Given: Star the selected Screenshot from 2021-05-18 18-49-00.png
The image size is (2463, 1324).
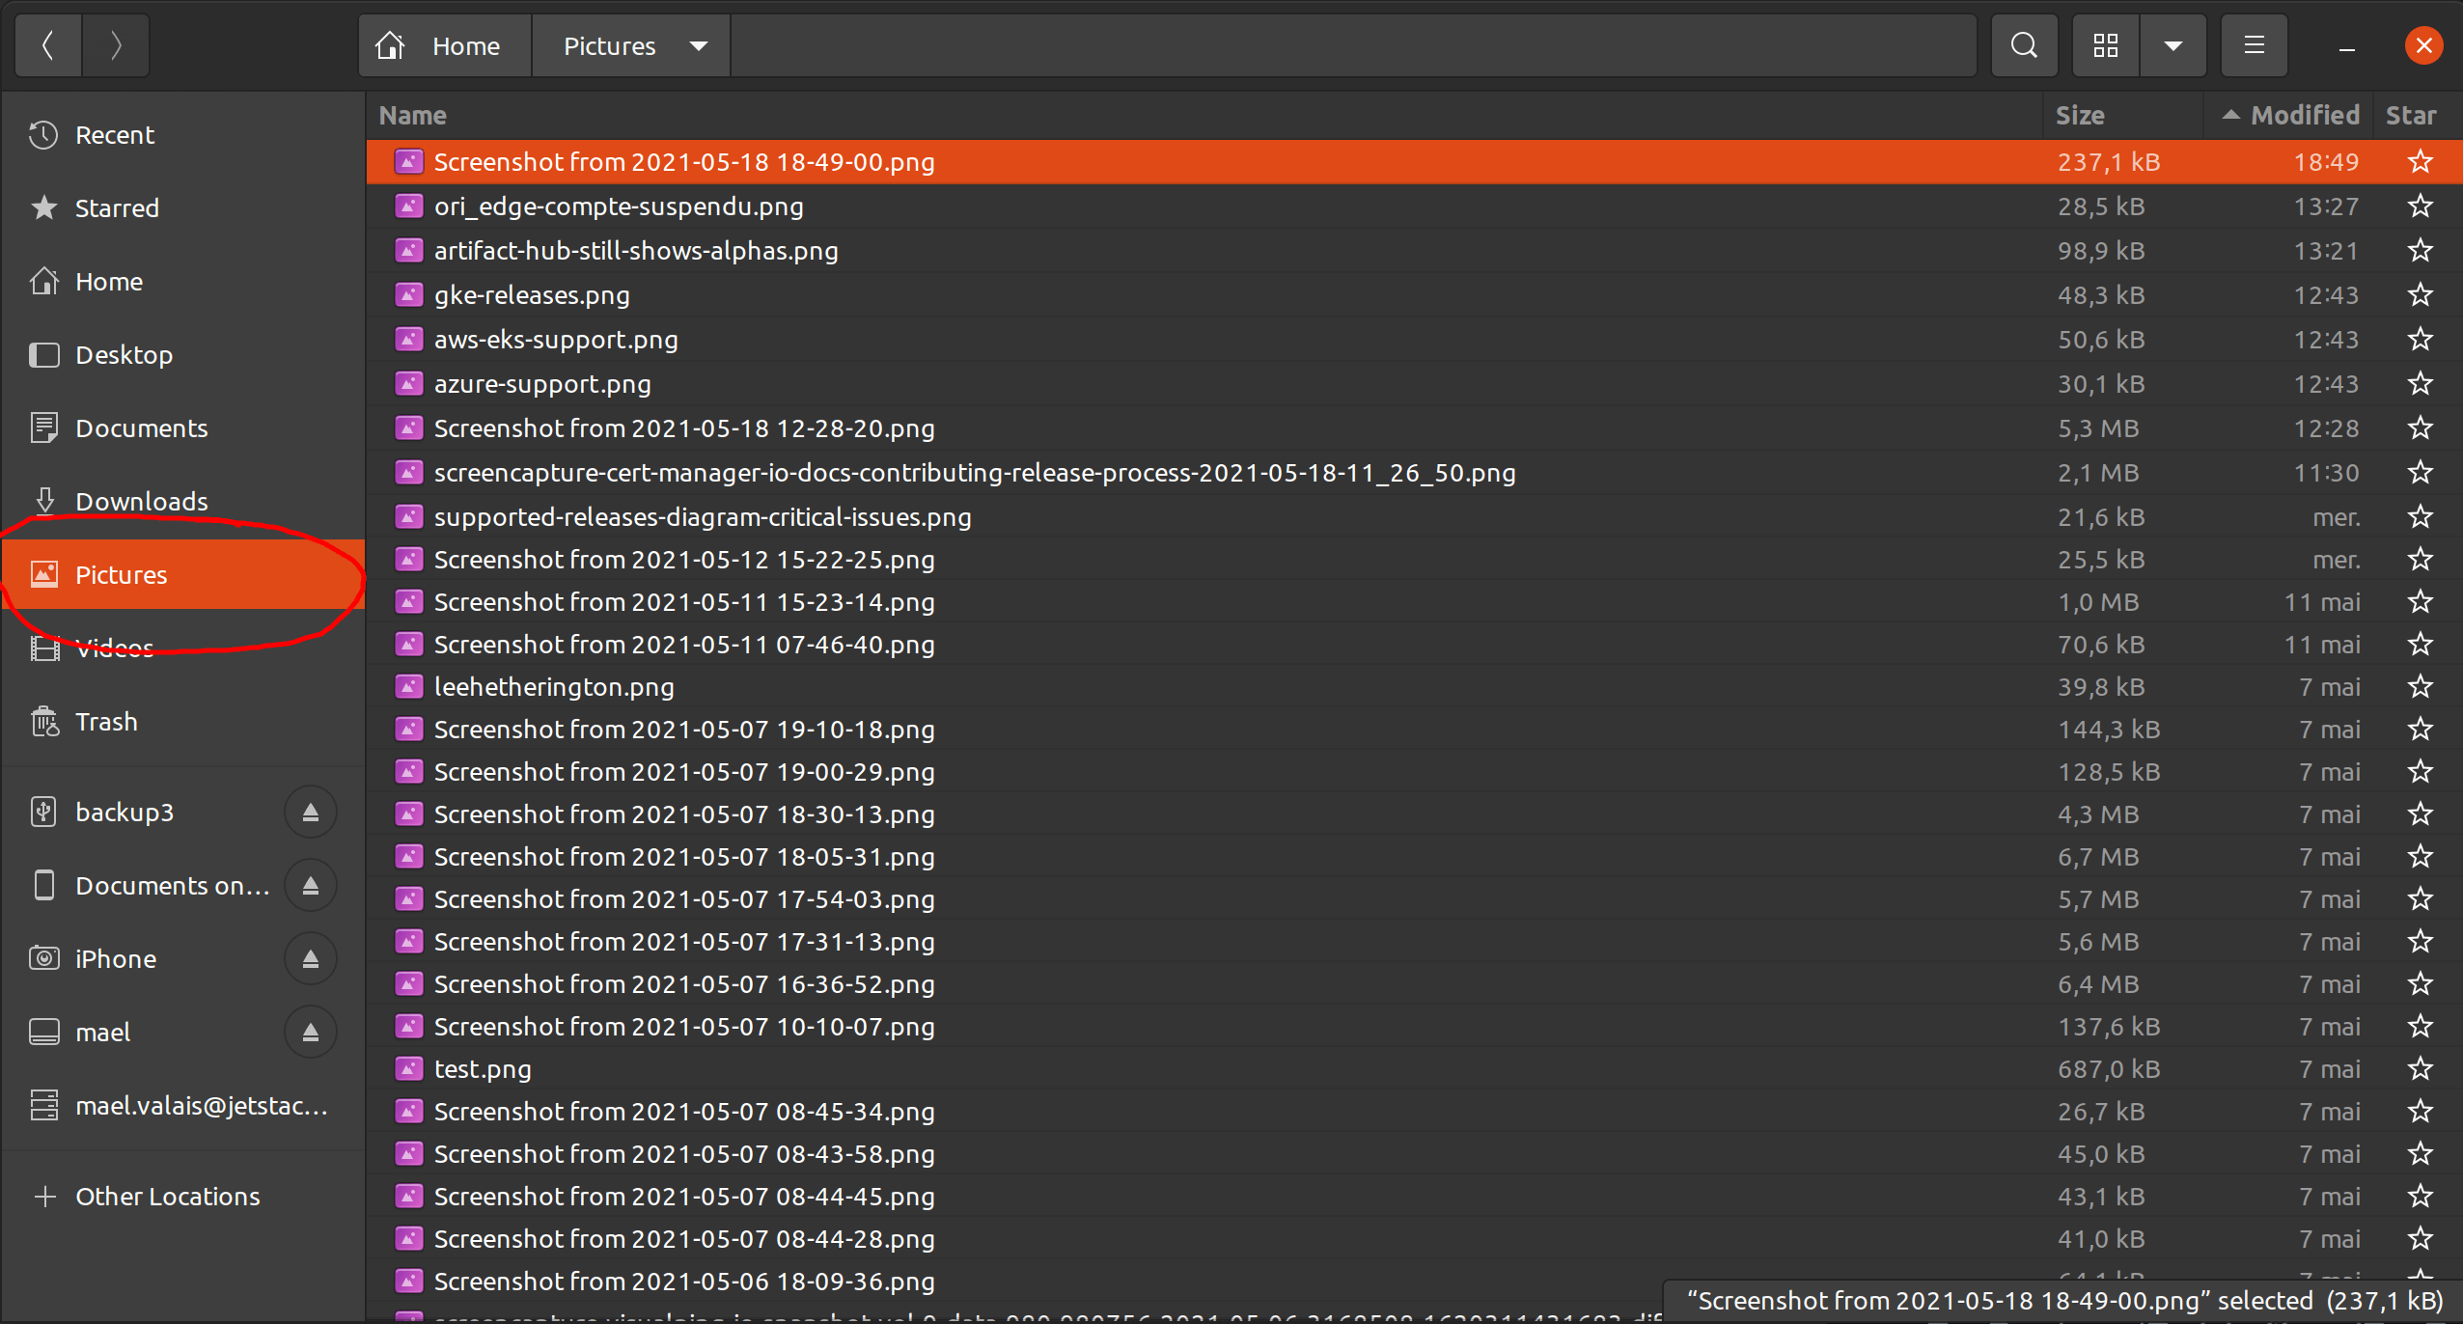Looking at the screenshot, I should tap(2420, 161).
